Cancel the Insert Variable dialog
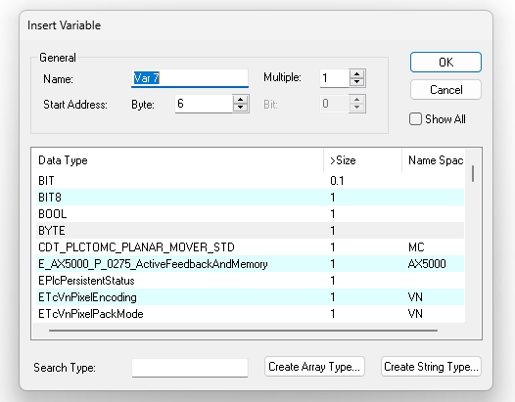The height and width of the screenshot is (402, 515). (445, 90)
